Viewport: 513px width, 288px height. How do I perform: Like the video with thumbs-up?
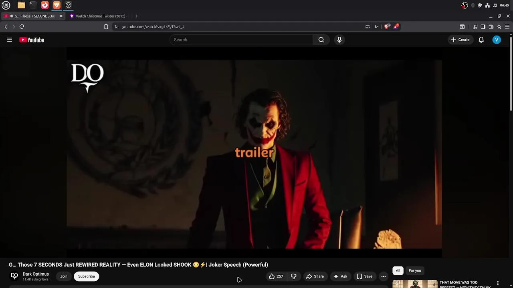coord(276,276)
